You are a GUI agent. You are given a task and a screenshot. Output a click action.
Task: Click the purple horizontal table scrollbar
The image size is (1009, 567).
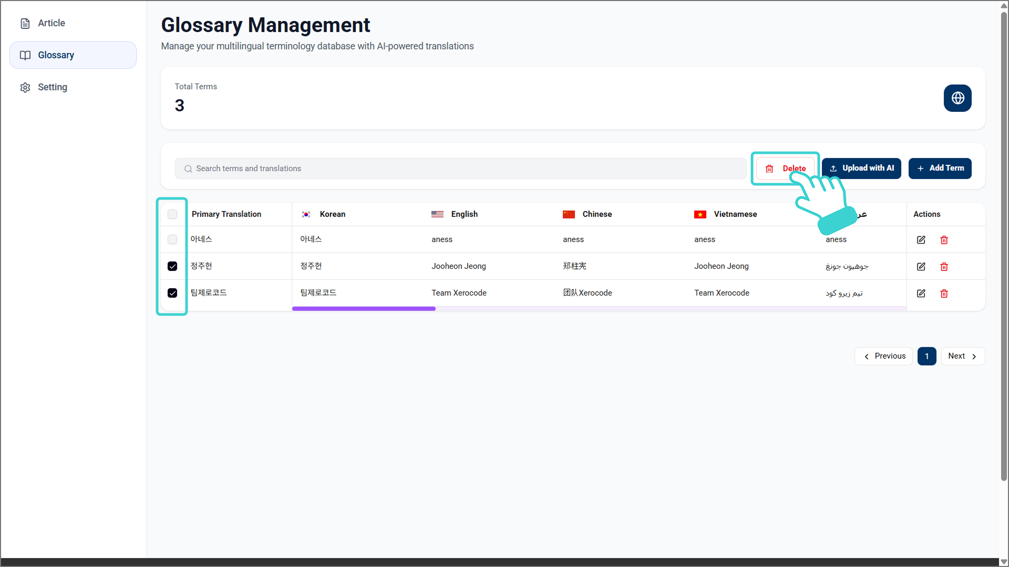(364, 309)
